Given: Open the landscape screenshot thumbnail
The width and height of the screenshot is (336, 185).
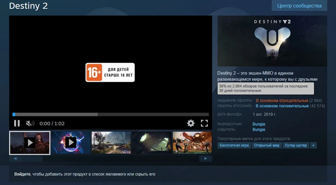Looking at the screenshot, I should tap(111, 143).
